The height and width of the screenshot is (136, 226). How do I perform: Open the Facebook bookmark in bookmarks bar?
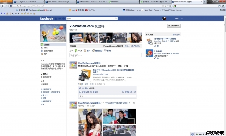(x=31, y=10)
